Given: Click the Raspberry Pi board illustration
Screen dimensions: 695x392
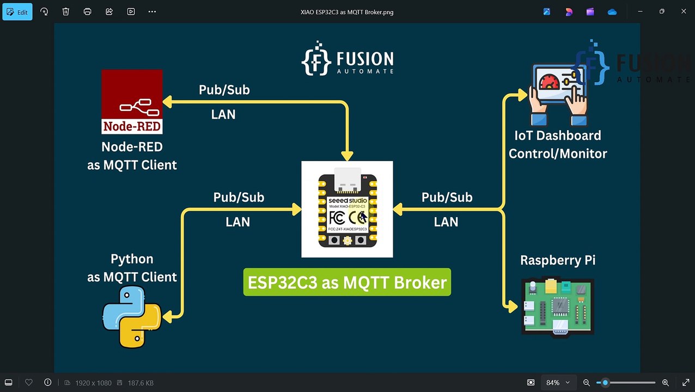Looking at the screenshot, I should [557, 306].
